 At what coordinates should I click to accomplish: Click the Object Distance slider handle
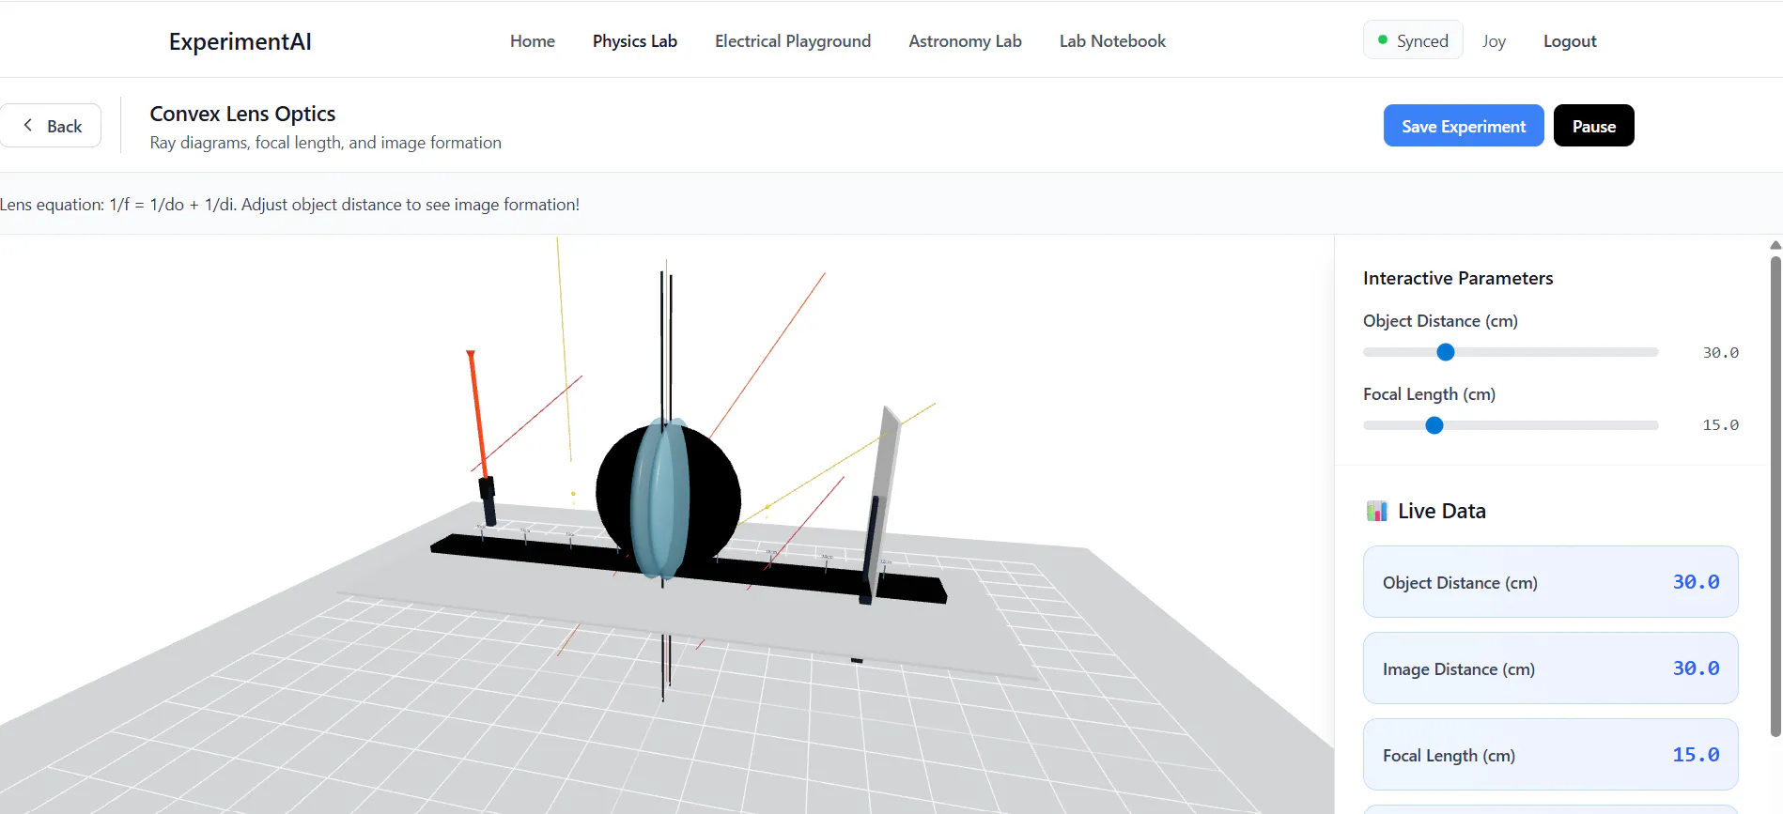1446,352
